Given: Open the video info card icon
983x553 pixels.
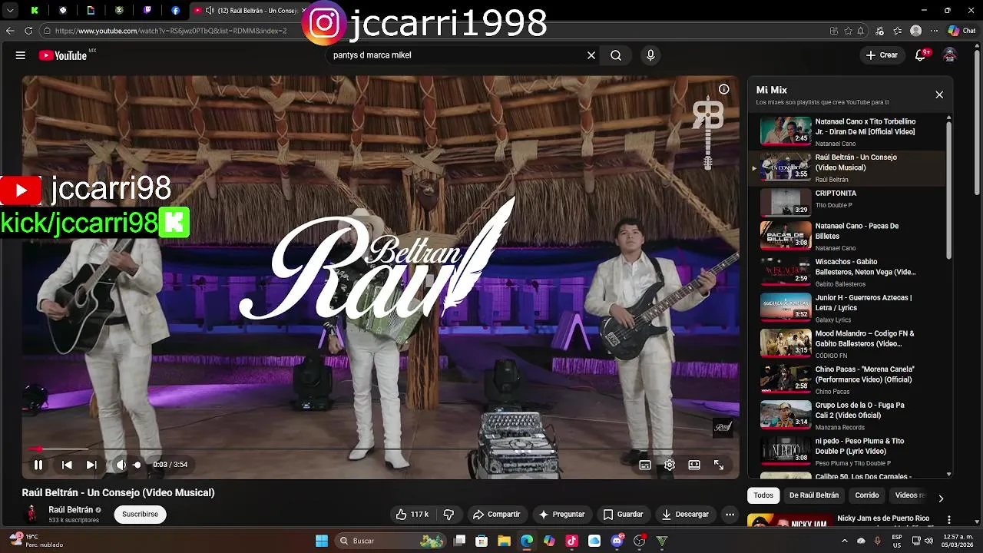Looking at the screenshot, I should point(723,89).
